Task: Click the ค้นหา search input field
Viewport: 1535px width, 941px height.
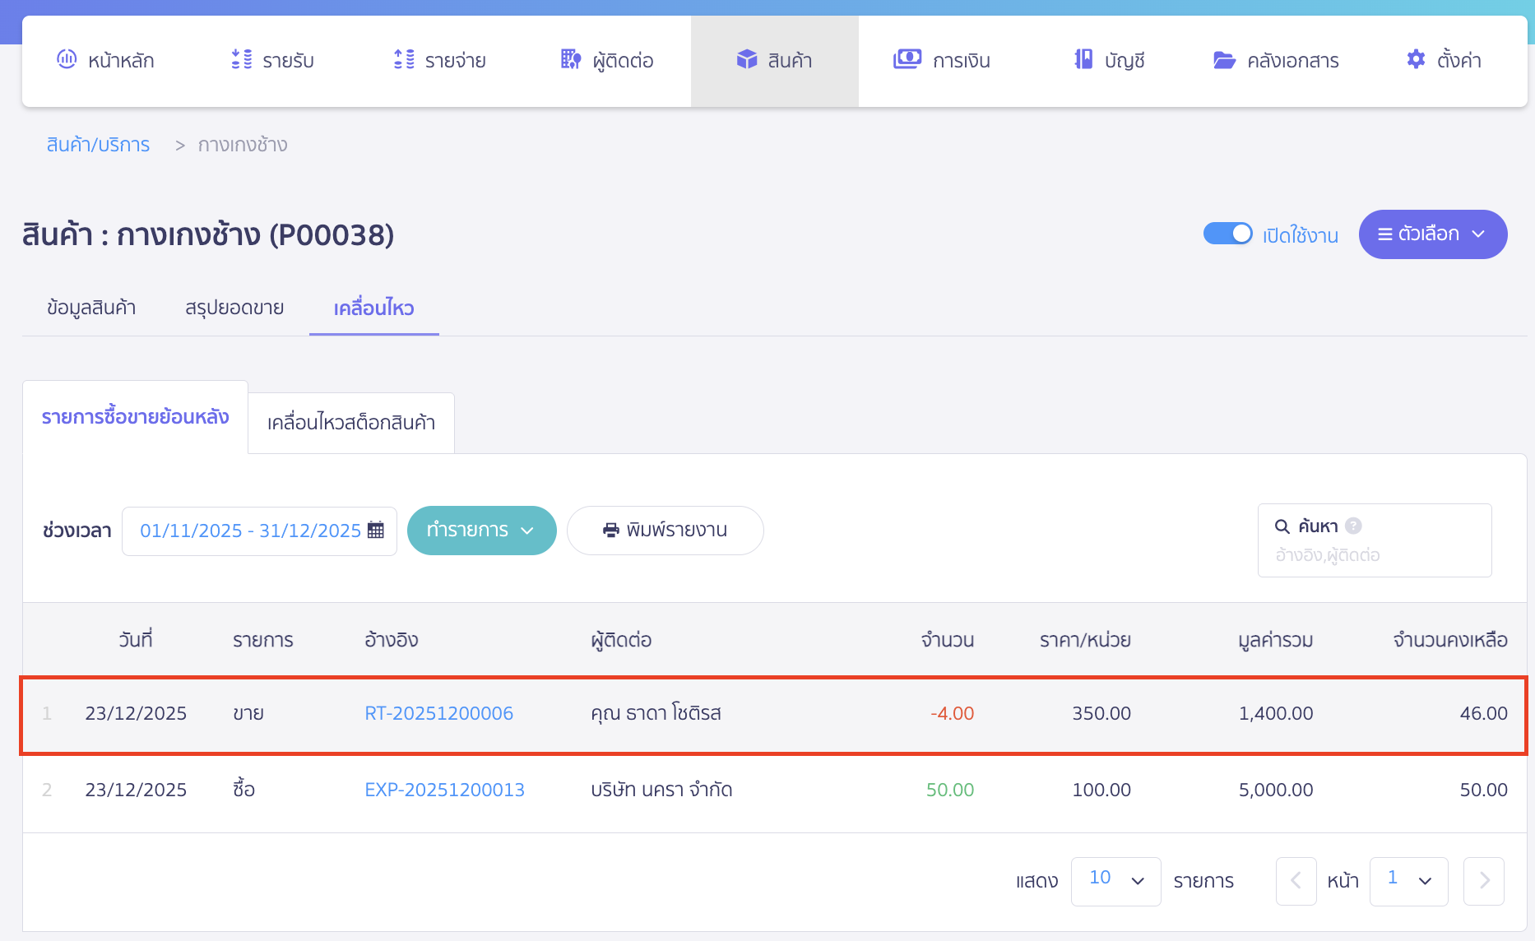Action: pyautogui.click(x=1374, y=555)
